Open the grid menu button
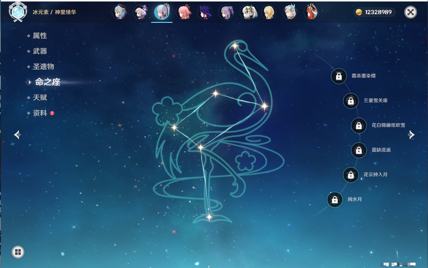The image size is (428, 268). point(18,252)
